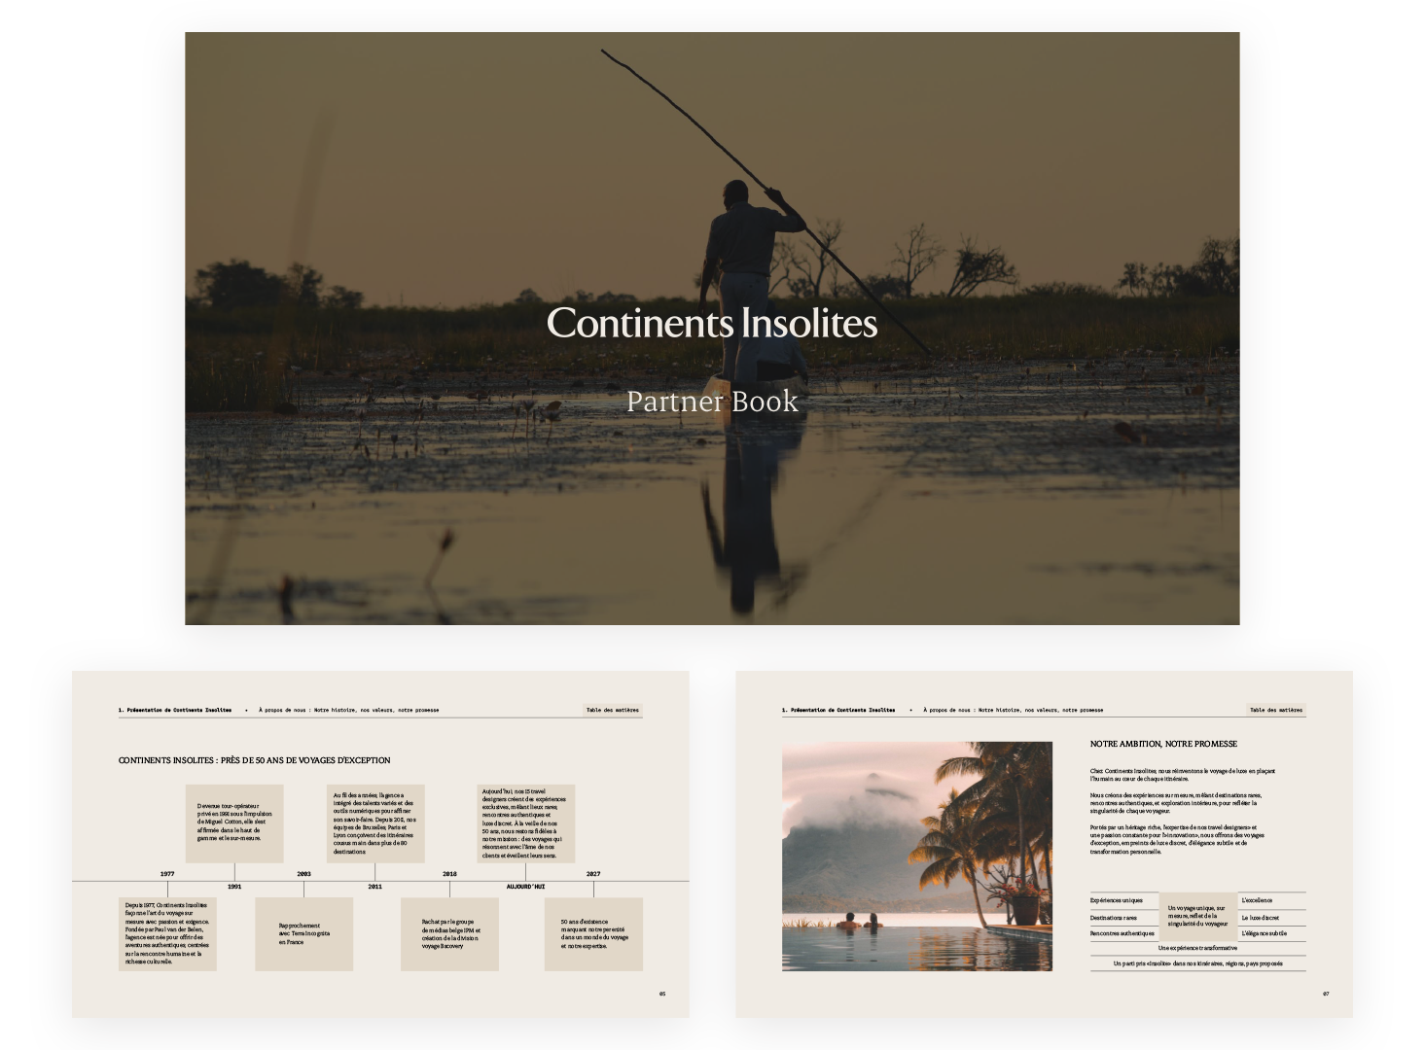1425x1050 pixels.
Task: Select the 2018 timeline marker
Action: tap(449, 874)
